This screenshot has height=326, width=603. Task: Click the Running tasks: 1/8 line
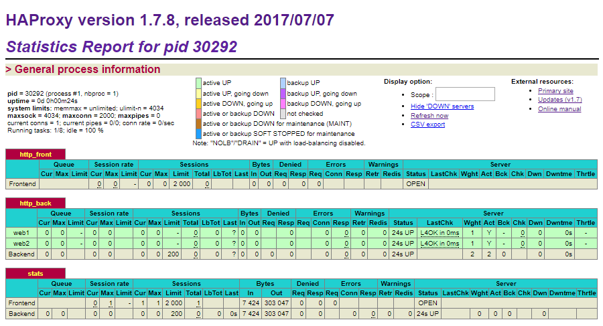tap(56, 131)
